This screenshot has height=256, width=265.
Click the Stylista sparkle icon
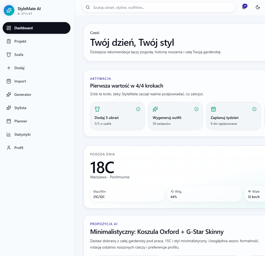[x=9, y=108]
